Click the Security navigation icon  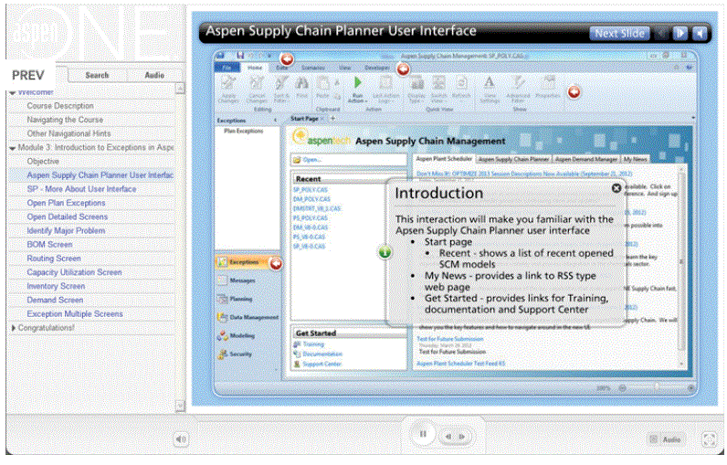point(223,354)
